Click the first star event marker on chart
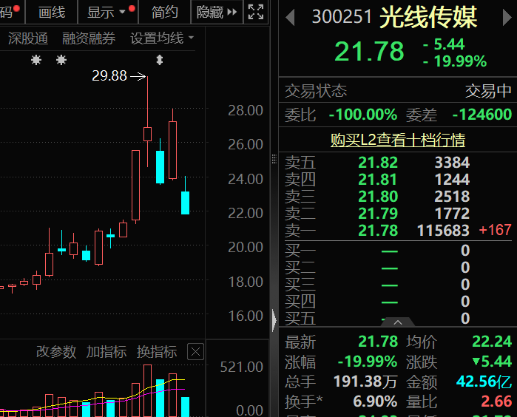Viewport: 517px width, 417px height. pos(36,60)
